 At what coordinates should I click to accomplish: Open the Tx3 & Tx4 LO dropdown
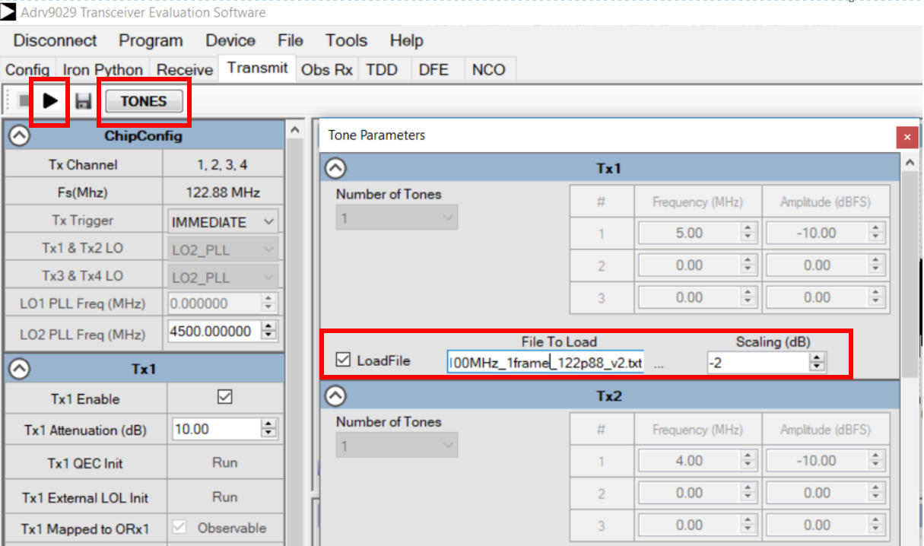click(x=223, y=278)
